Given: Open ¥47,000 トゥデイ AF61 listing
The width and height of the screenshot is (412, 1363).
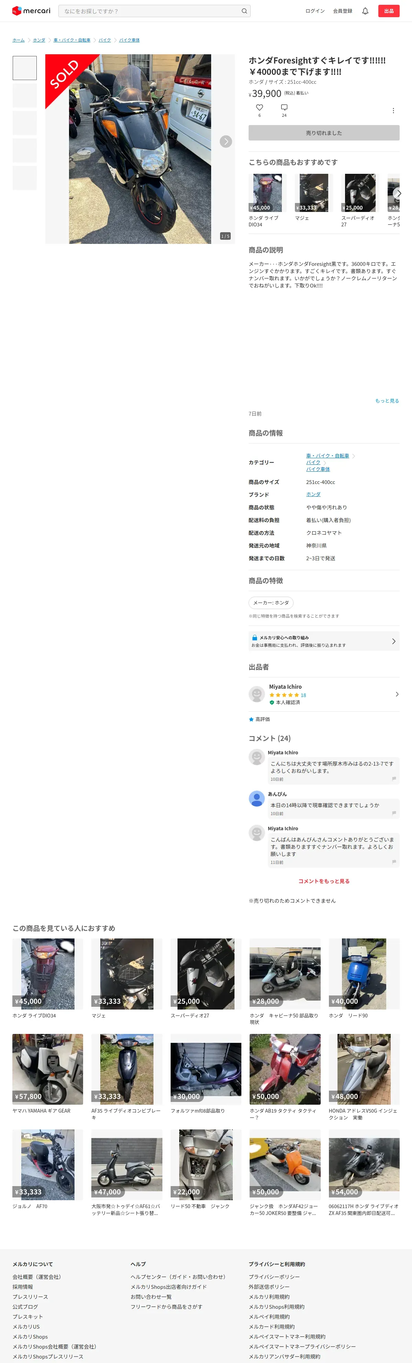Looking at the screenshot, I should 126,1173.
